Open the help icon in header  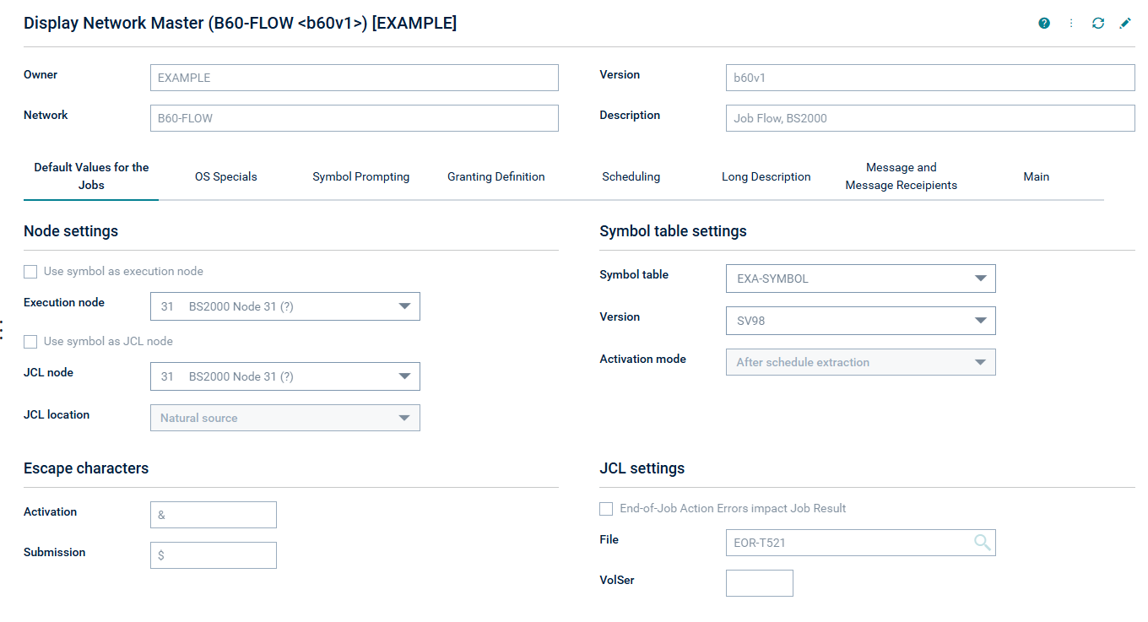1044,24
